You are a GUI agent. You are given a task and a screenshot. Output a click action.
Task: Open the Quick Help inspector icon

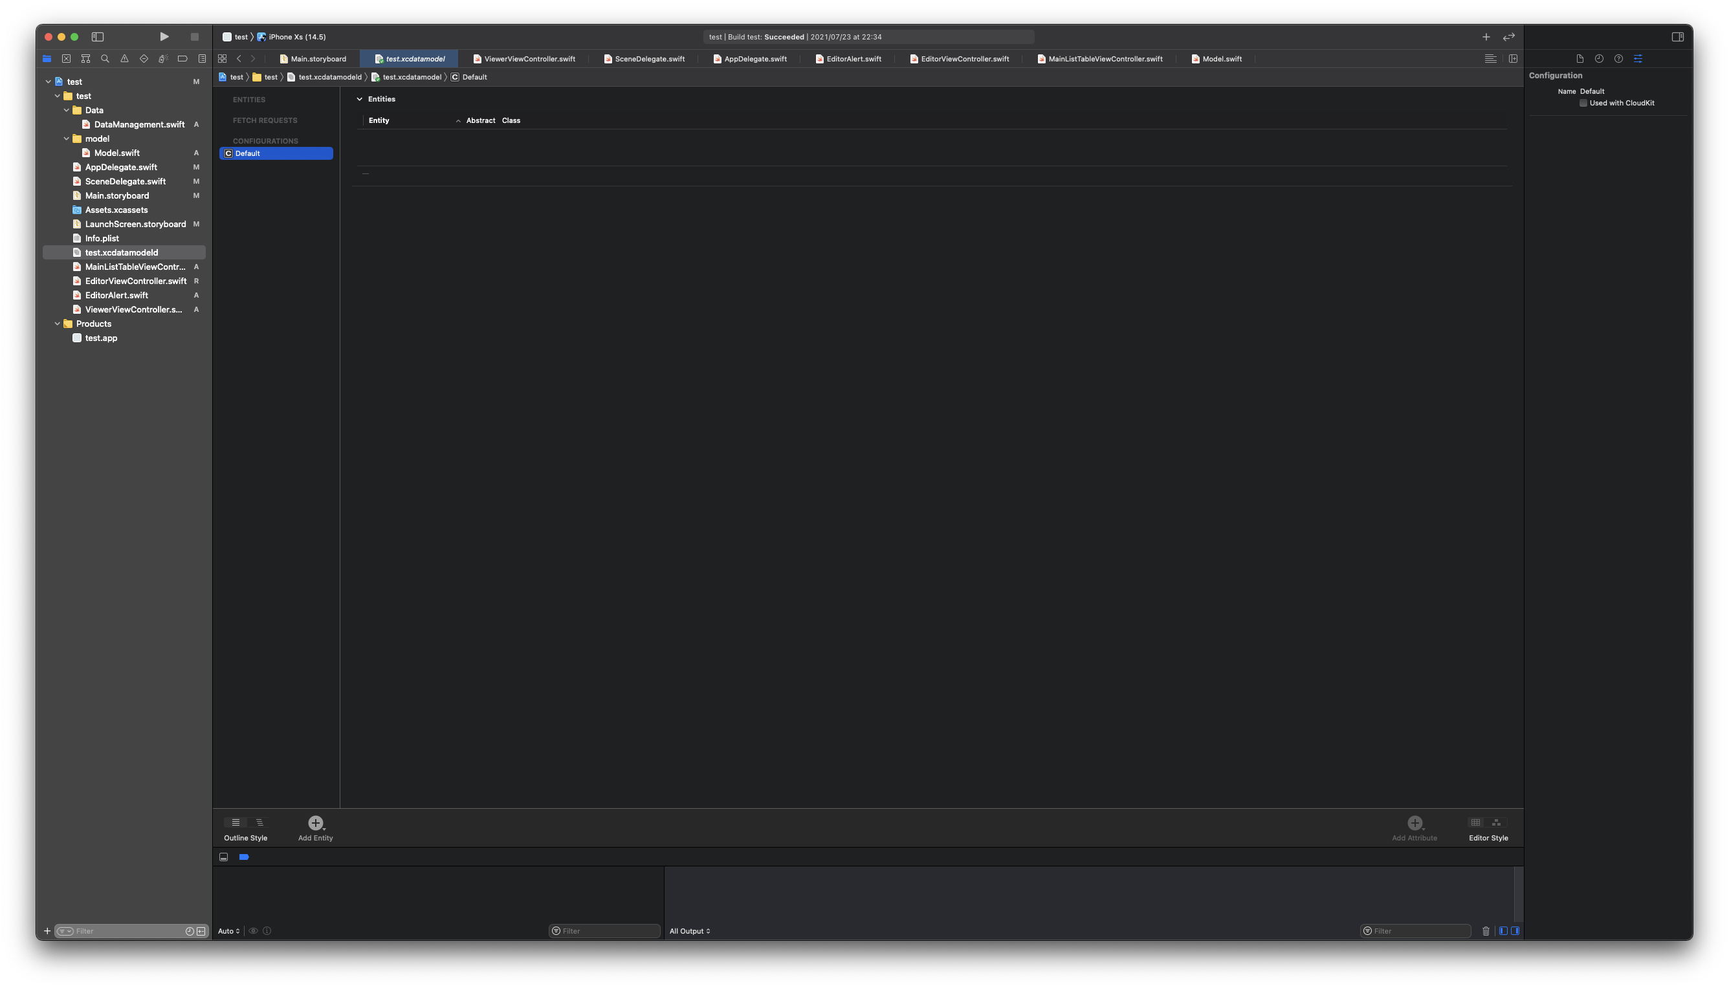pyautogui.click(x=1618, y=59)
